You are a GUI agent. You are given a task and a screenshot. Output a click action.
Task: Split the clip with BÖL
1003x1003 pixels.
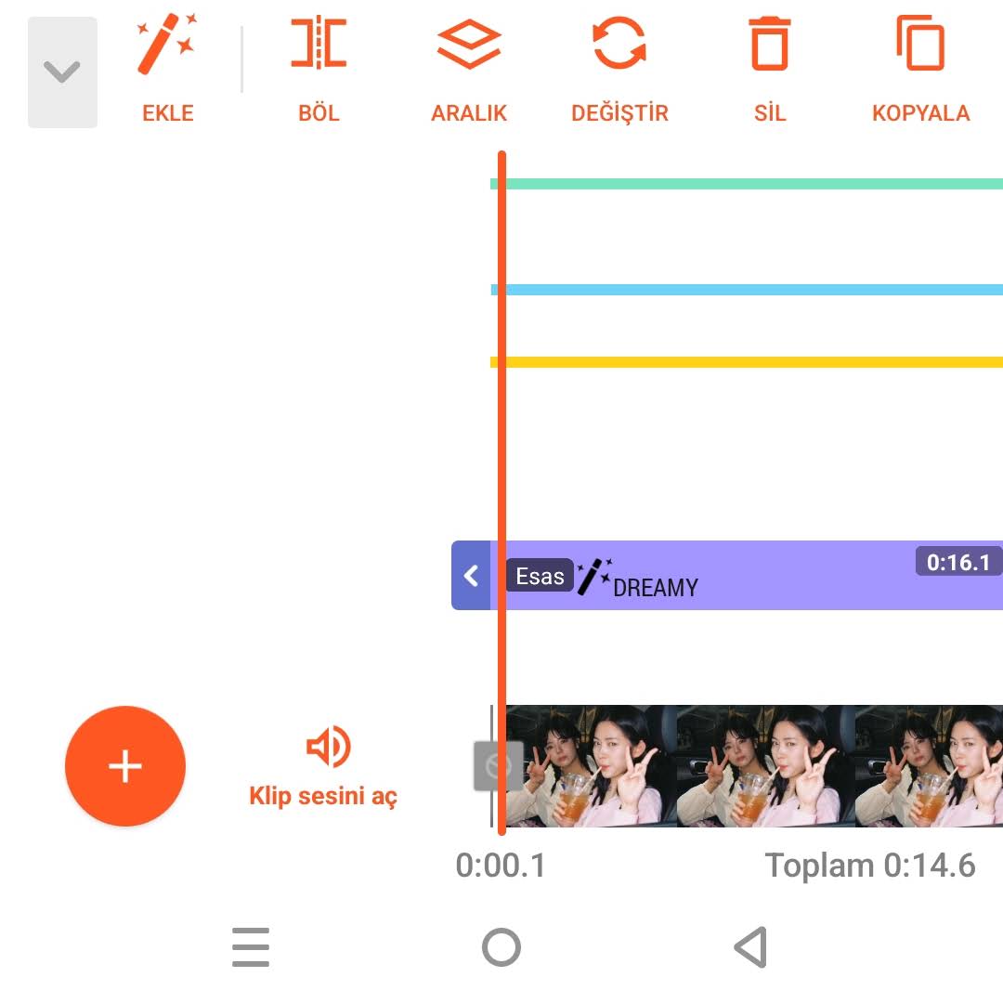pyautogui.click(x=319, y=69)
